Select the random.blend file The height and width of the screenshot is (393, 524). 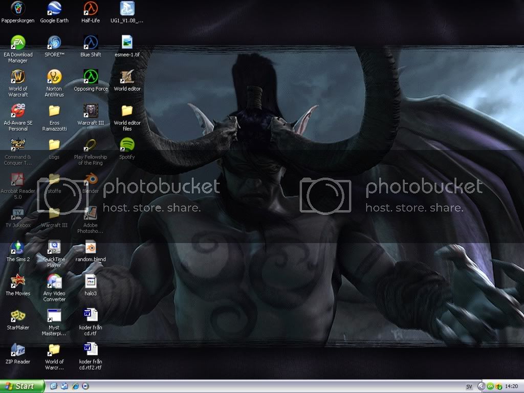[91, 251]
